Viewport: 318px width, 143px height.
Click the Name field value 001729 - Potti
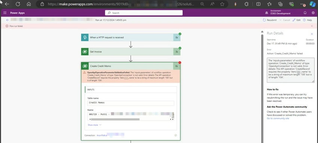[100, 114]
